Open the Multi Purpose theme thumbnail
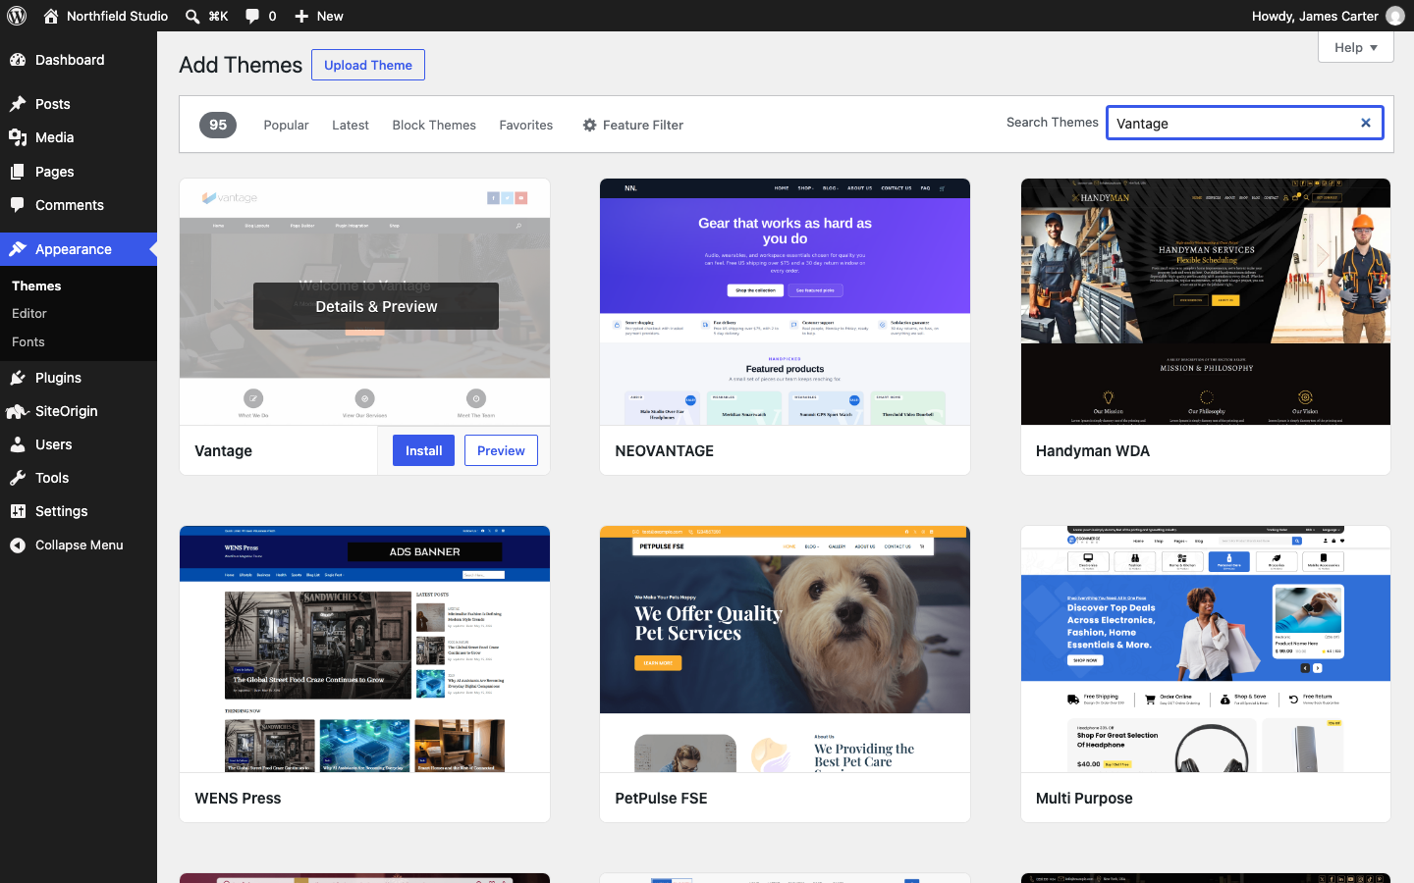Screen dimensions: 1414x883 tap(1206, 649)
